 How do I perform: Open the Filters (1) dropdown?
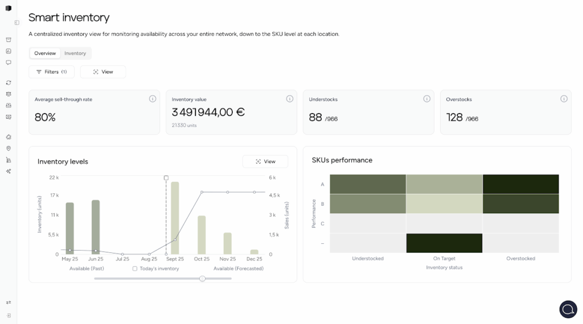click(51, 72)
